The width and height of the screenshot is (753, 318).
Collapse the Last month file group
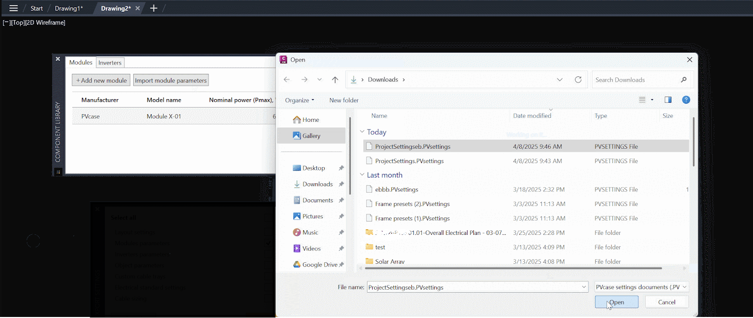click(x=362, y=175)
